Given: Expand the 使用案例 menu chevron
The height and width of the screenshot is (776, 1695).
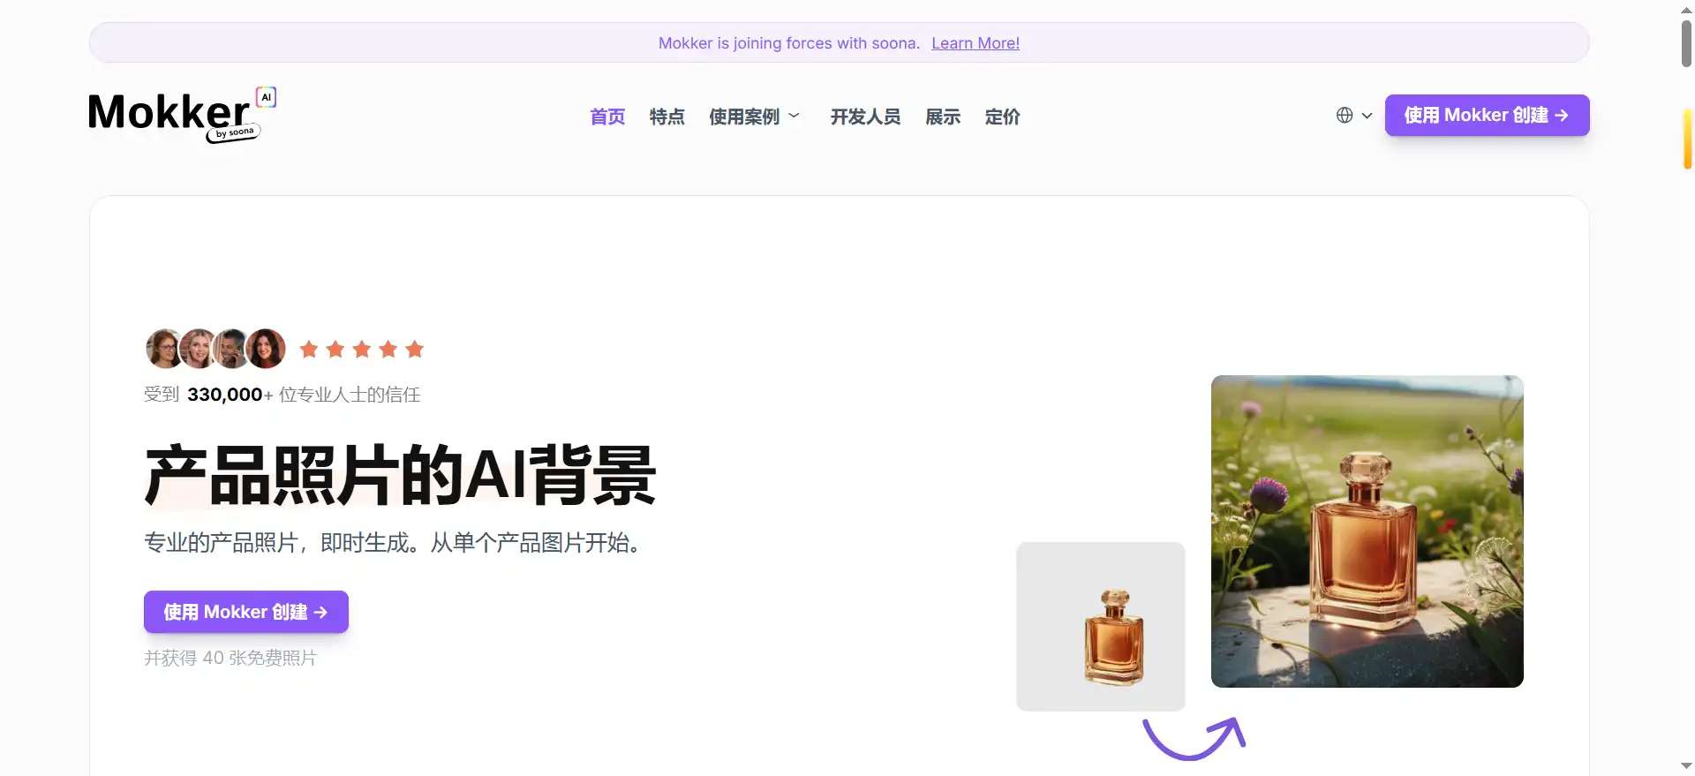Looking at the screenshot, I should pyautogui.click(x=794, y=116).
